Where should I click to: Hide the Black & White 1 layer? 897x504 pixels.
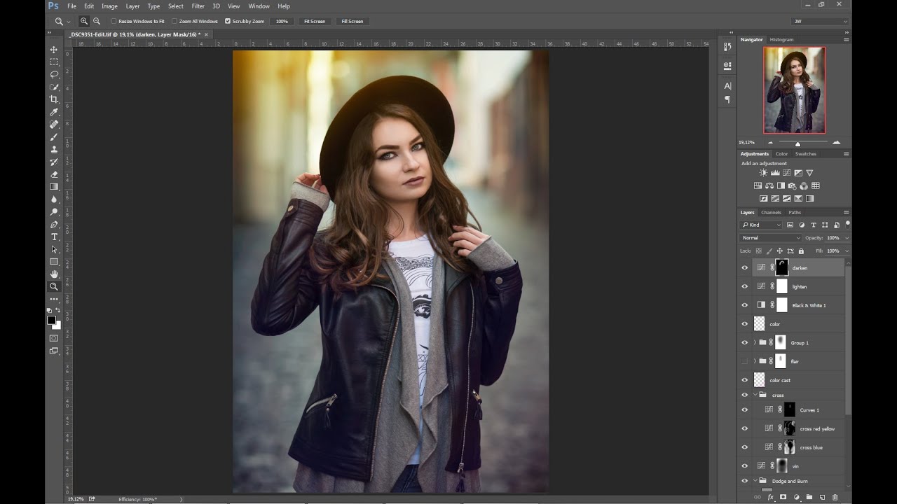tap(745, 305)
